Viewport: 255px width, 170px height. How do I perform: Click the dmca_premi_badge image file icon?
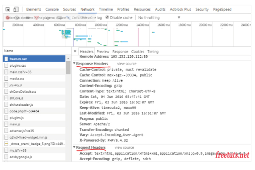(6, 144)
